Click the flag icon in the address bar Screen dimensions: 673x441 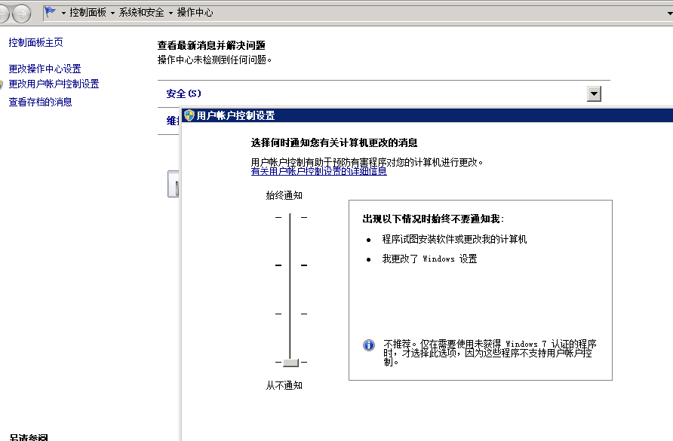point(51,12)
